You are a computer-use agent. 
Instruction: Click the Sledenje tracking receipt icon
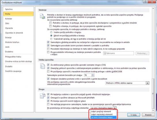tap(42, 16)
